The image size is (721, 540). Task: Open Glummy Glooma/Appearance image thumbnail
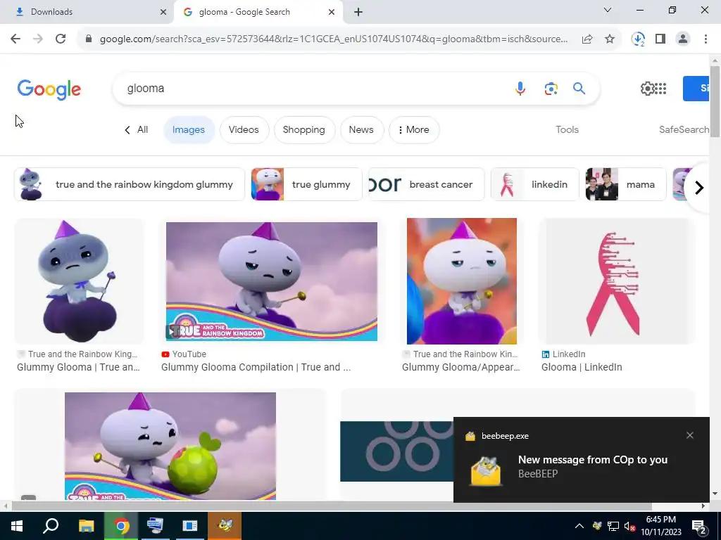click(462, 281)
